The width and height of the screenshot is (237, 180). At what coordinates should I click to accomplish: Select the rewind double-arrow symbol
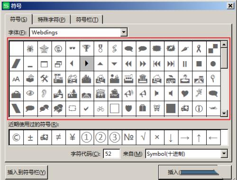(x=129, y=64)
